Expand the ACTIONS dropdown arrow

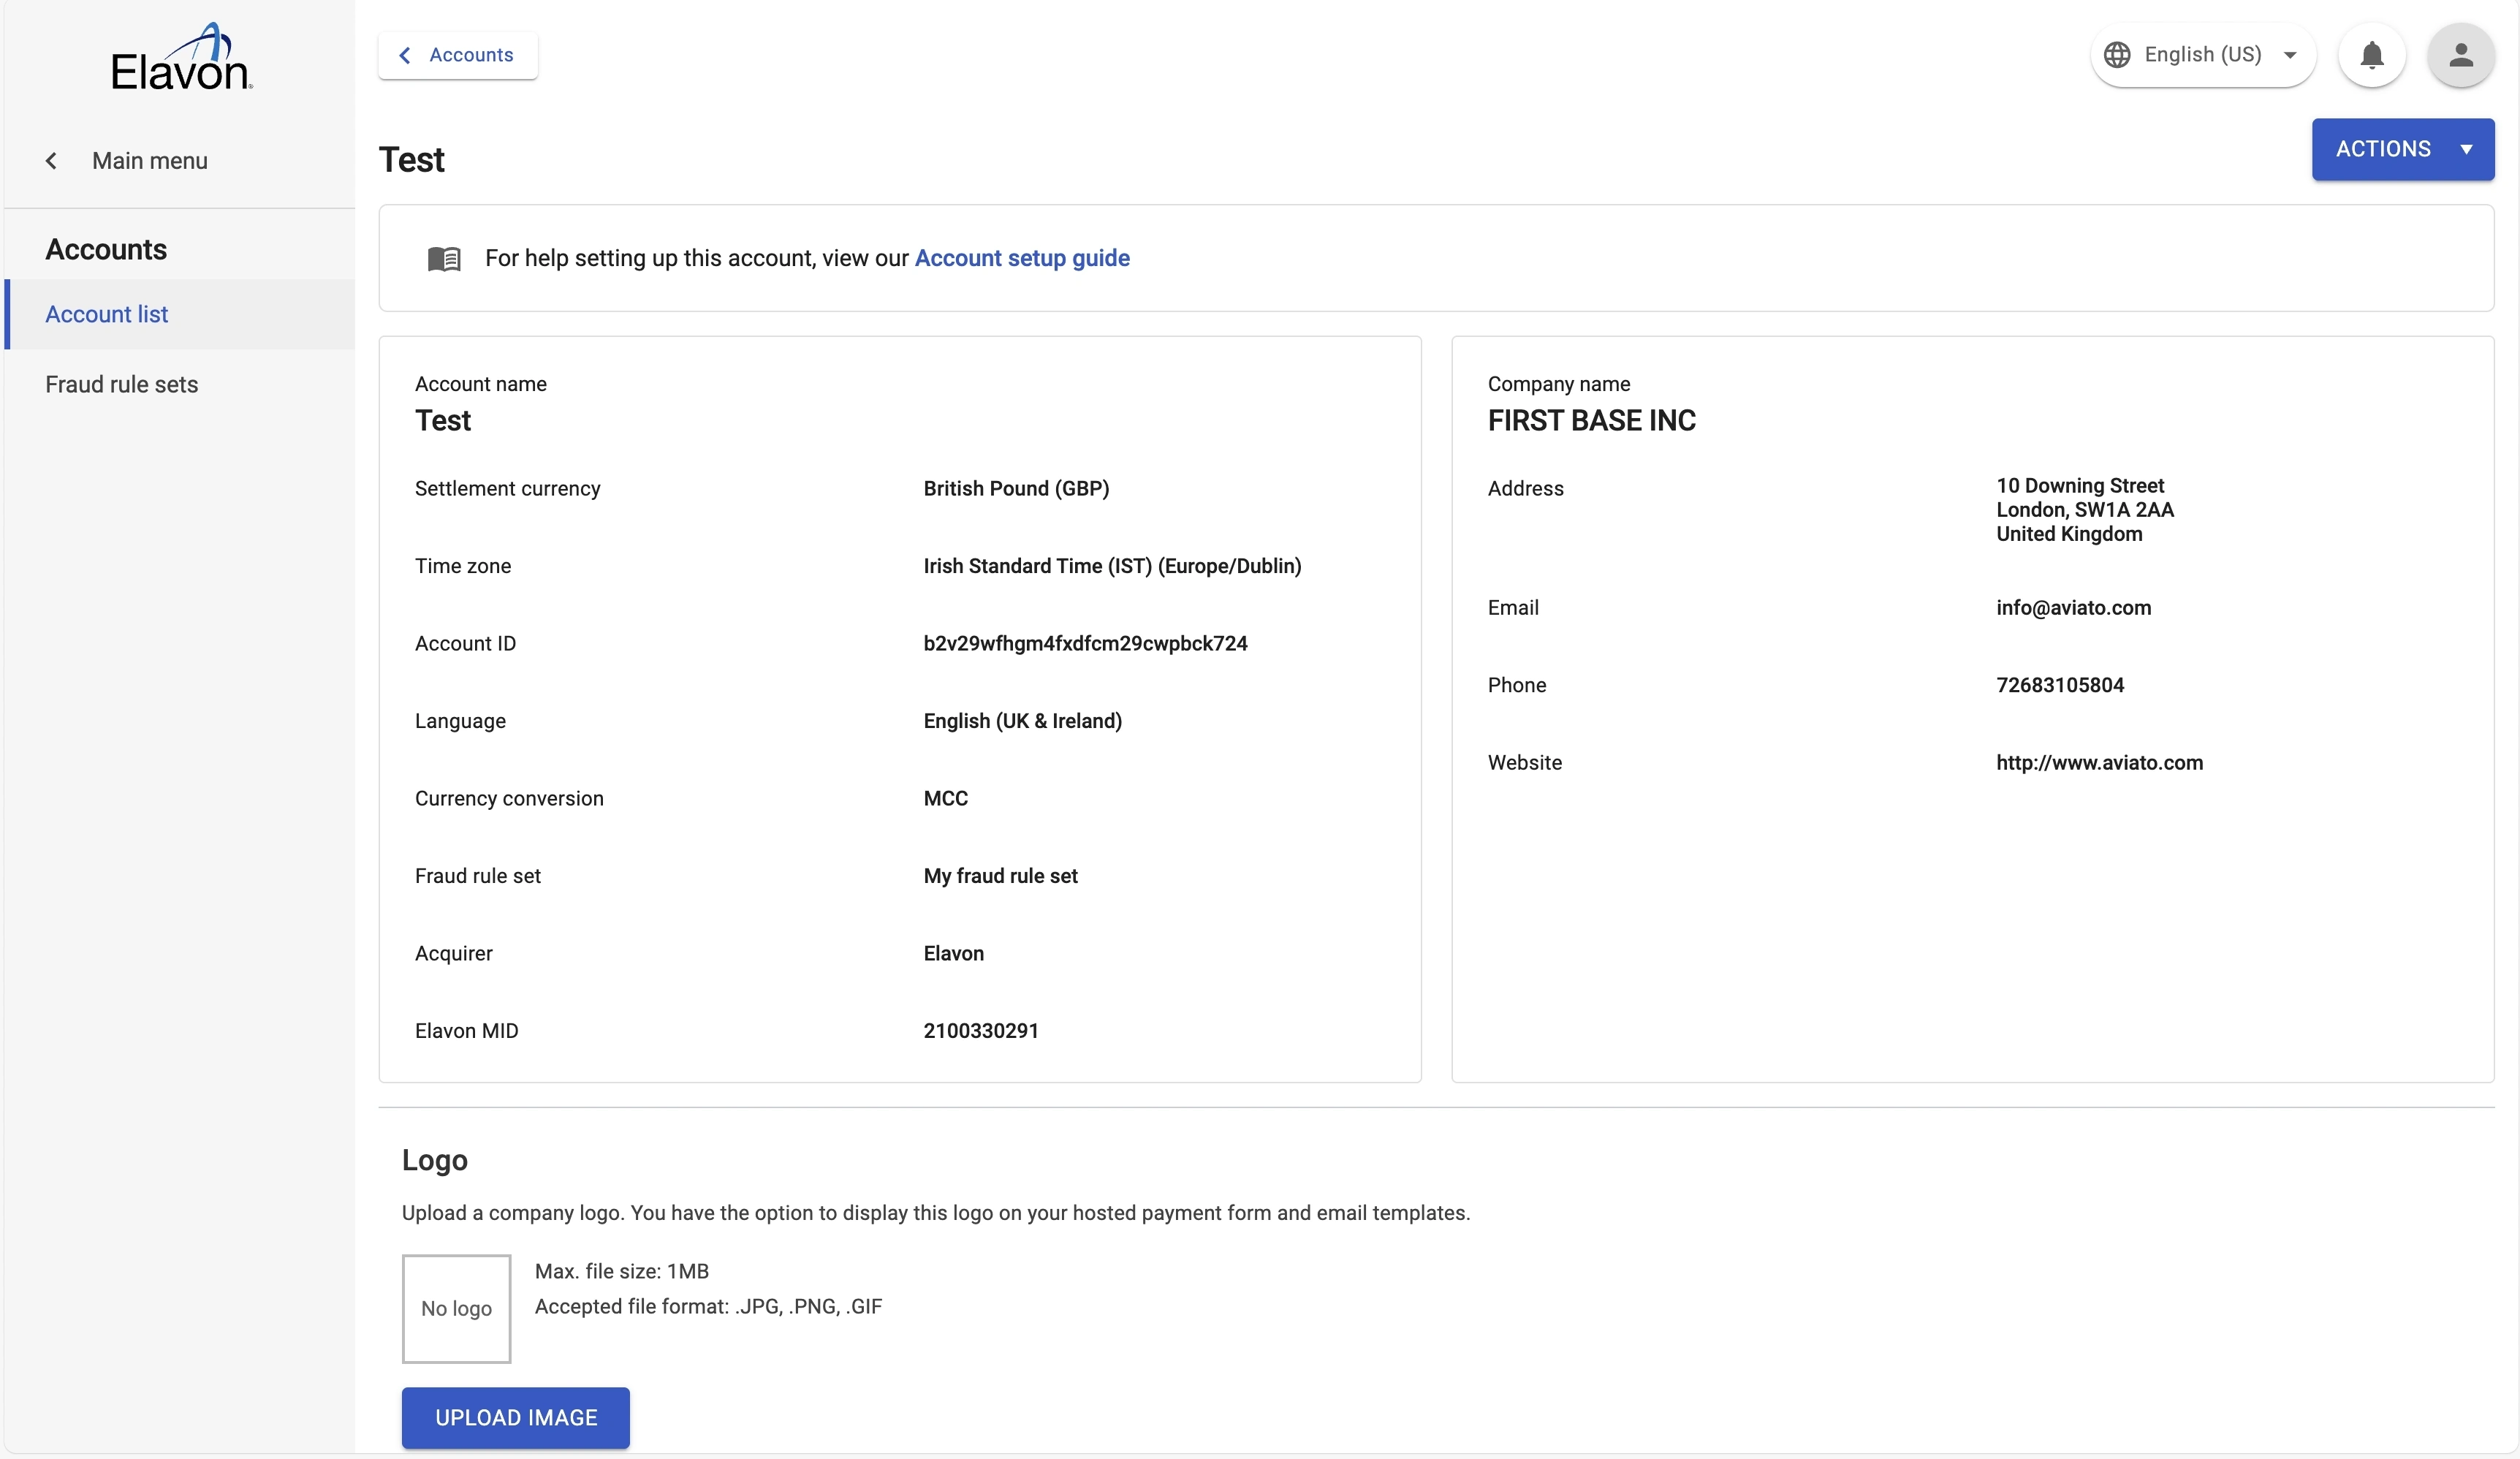[x=2466, y=150]
